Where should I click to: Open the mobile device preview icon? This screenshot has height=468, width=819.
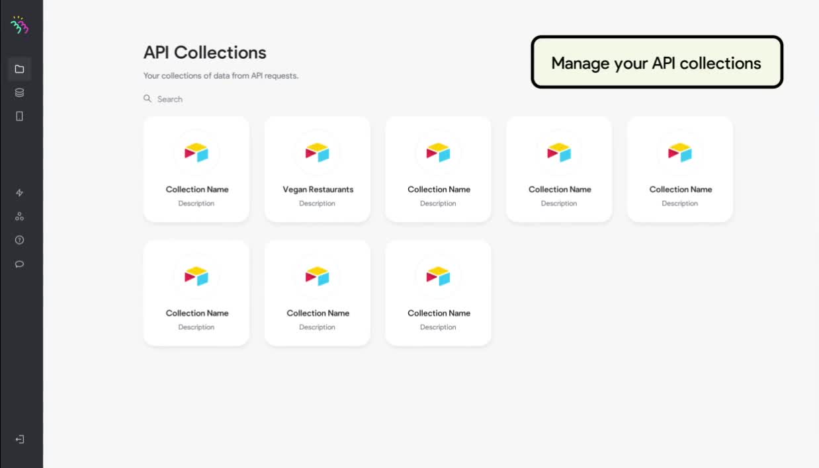point(20,116)
